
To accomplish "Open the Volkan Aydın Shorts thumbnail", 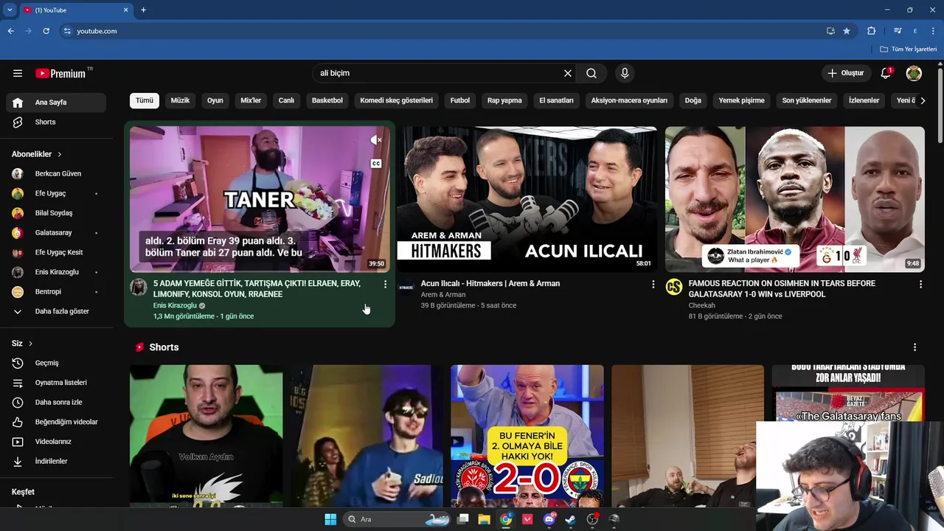I will tap(206, 435).
